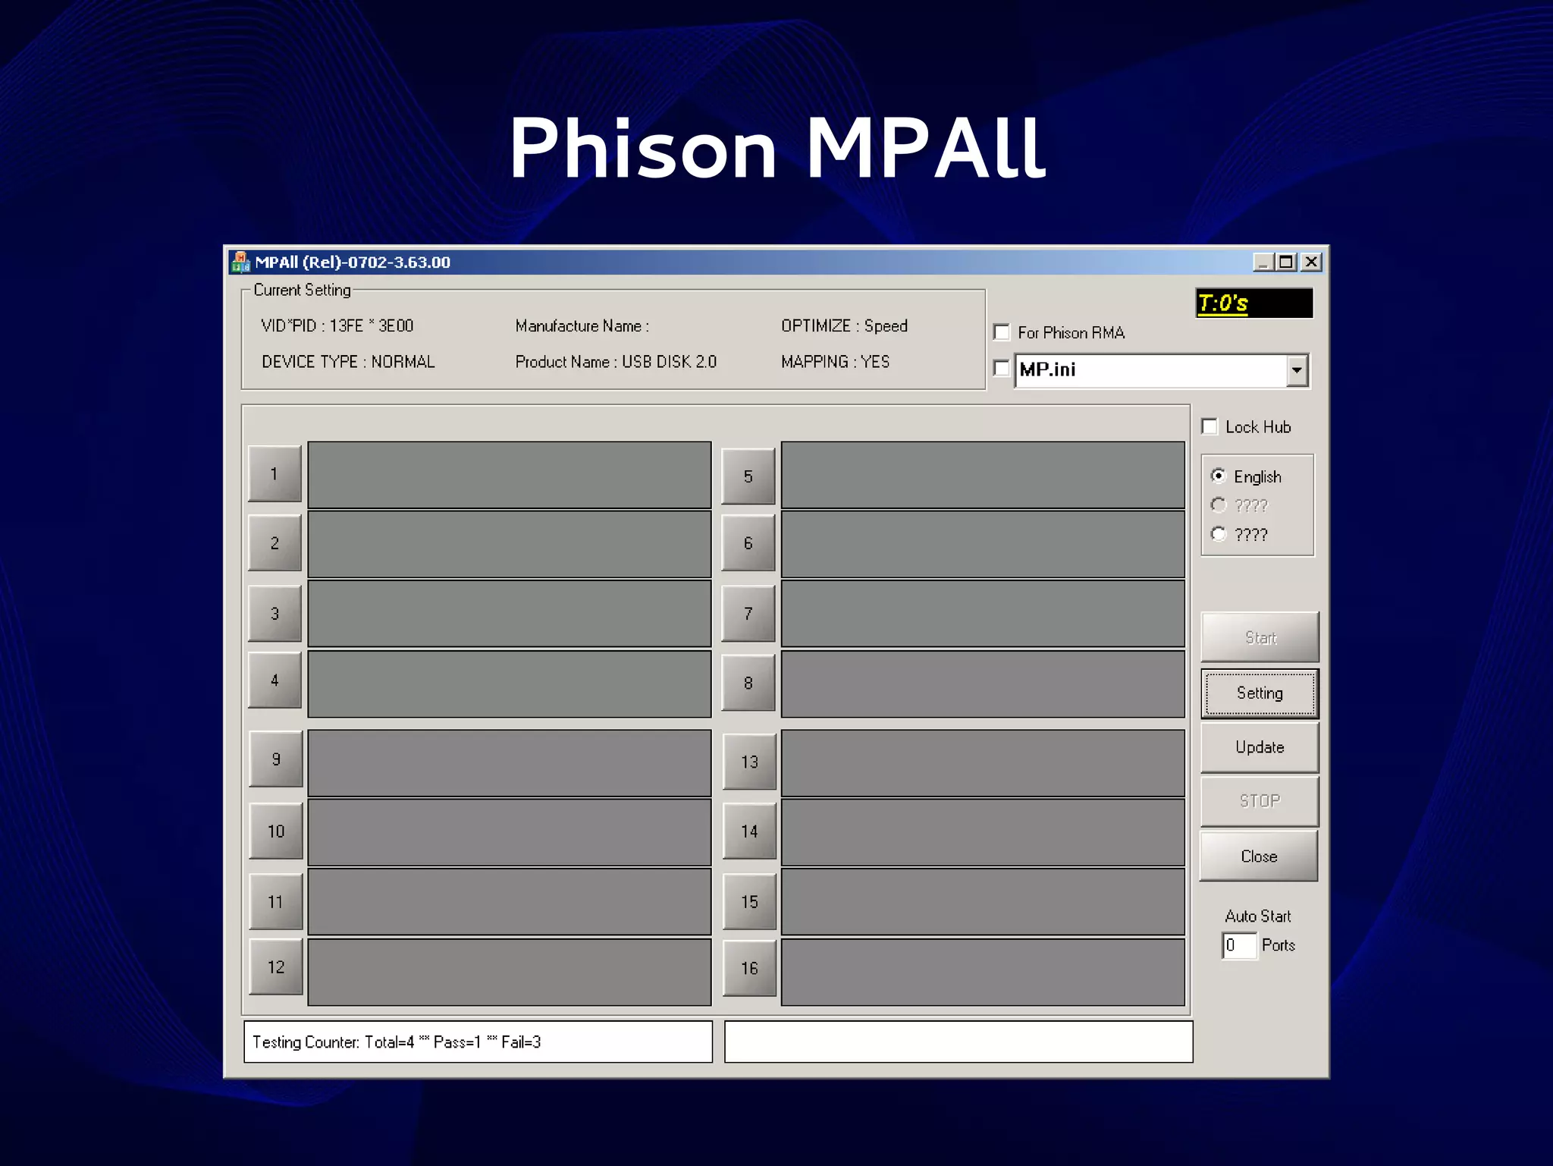The image size is (1553, 1166).
Task: Select port button 4
Action: tap(275, 680)
